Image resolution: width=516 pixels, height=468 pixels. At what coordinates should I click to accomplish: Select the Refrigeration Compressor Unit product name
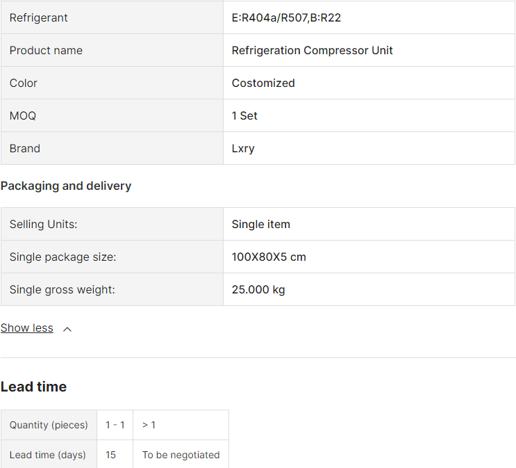click(x=312, y=51)
